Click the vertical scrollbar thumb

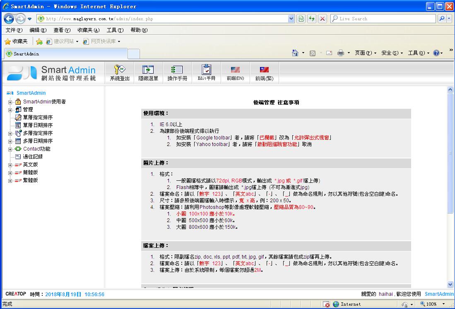[x=450, y=153]
